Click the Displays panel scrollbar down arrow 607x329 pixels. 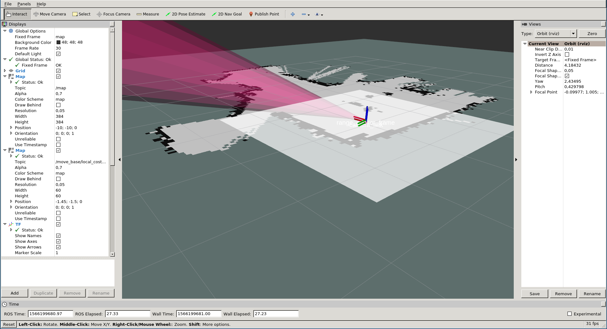tap(112, 254)
